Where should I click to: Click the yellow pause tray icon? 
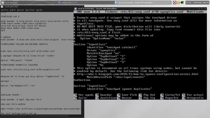[178, 3]
